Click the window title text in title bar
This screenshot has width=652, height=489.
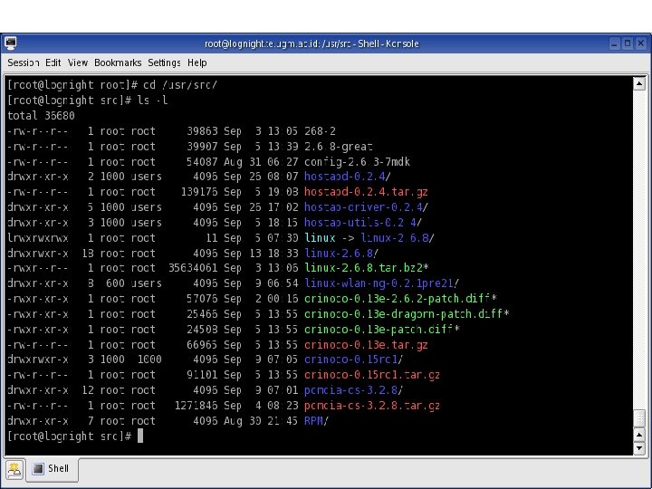coord(312,43)
